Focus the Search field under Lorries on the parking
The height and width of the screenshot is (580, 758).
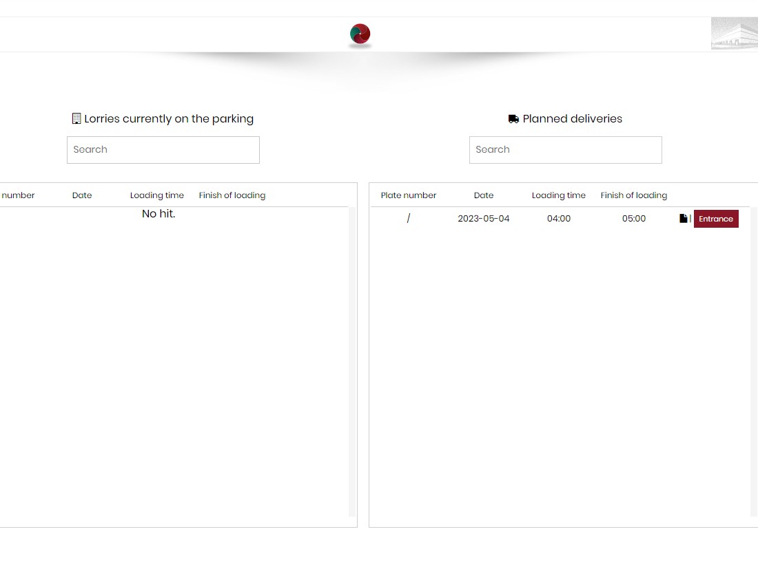(x=163, y=150)
